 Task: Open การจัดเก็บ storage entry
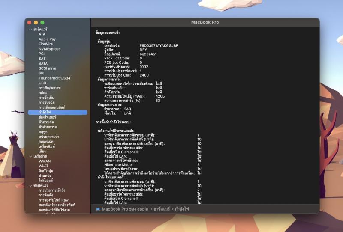(46, 98)
